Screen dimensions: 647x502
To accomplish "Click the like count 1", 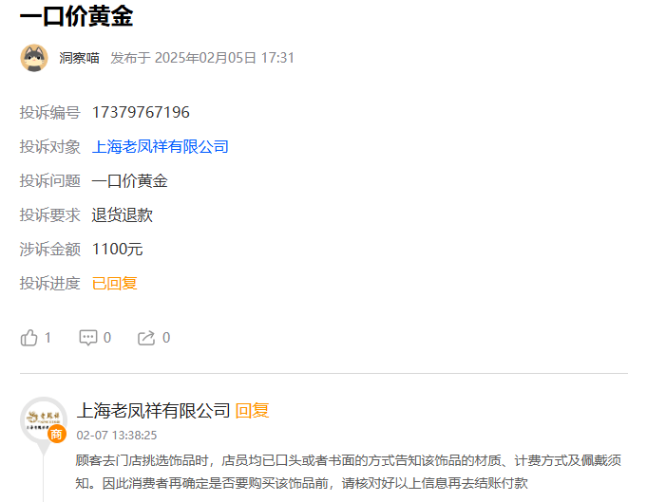I will [x=48, y=338].
